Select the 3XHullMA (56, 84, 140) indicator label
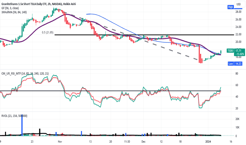Viewport: 246px width, 145px height. pos(14,12)
